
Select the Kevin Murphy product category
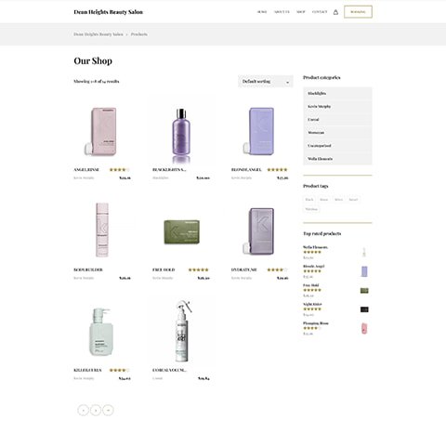point(337,107)
